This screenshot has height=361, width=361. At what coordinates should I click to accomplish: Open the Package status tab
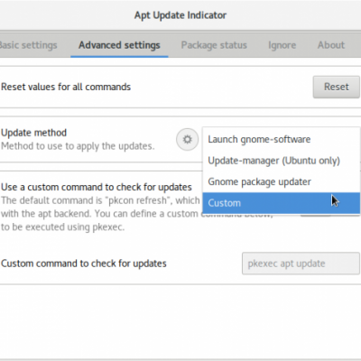pyautogui.click(x=214, y=45)
